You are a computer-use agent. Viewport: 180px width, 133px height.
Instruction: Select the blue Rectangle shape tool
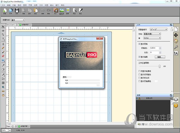click(3, 60)
